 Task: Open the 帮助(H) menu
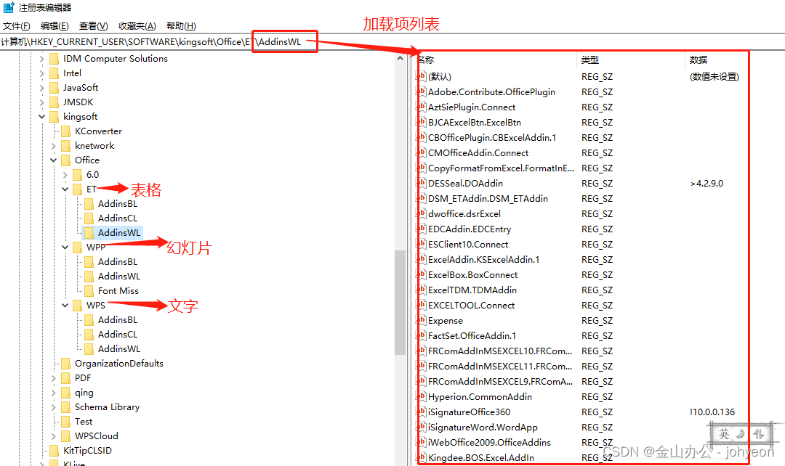click(181, 26)
